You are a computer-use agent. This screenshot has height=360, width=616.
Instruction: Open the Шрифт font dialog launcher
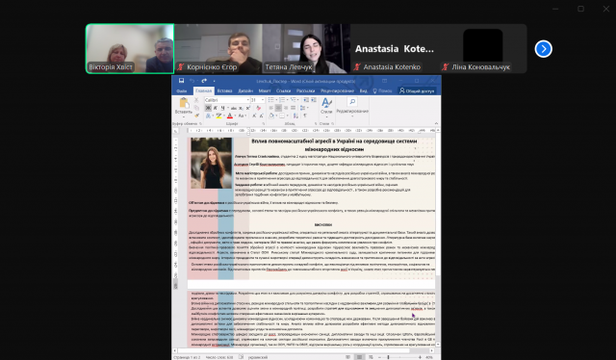click(263, 123)
